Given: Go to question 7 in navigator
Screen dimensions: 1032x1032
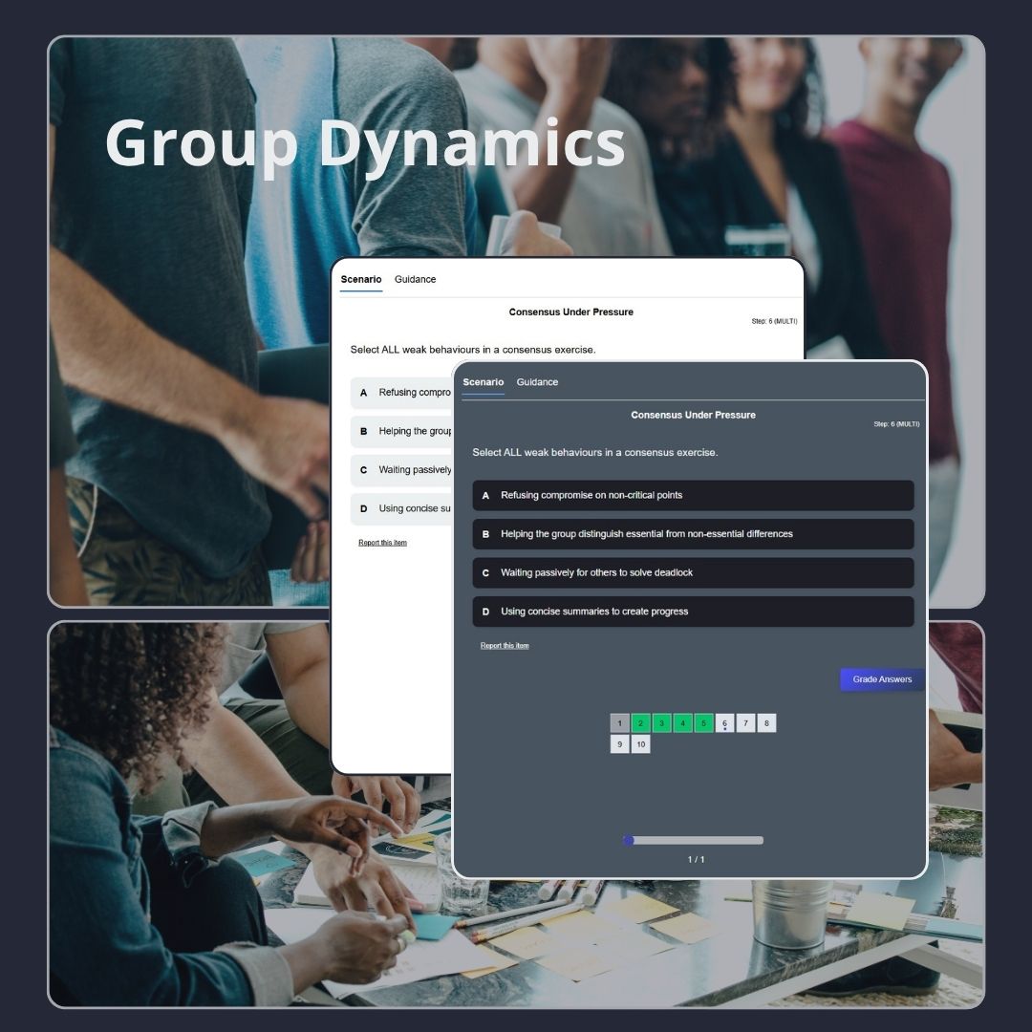Looking at the screenshot, I should (745, 723).
